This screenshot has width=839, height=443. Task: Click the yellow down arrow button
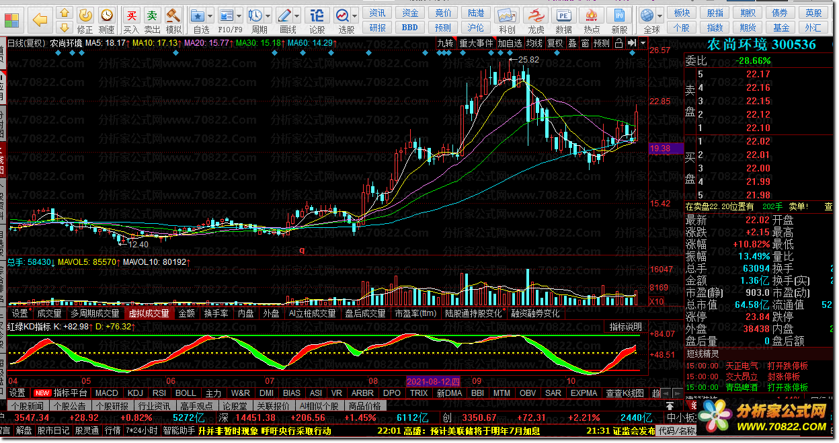click(64, 27)
